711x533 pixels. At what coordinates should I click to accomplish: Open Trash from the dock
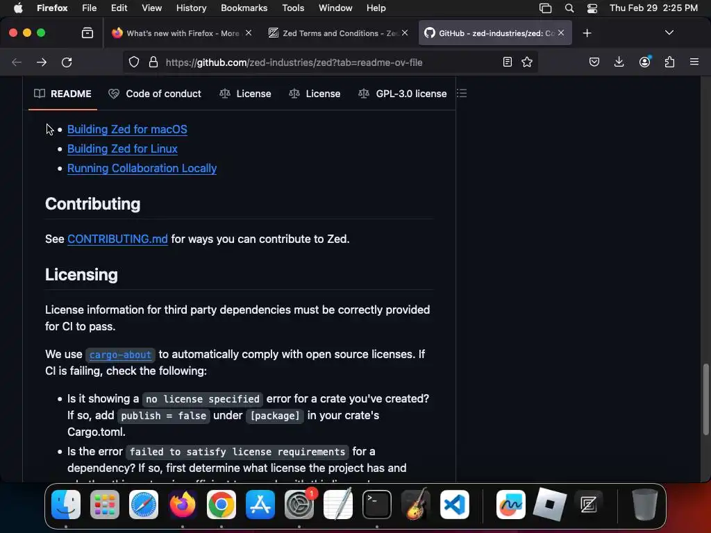644,505
